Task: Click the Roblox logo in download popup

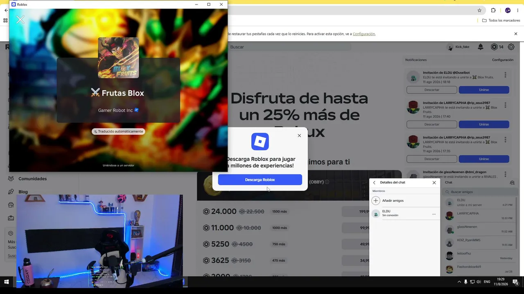Action: pos(260,142)
